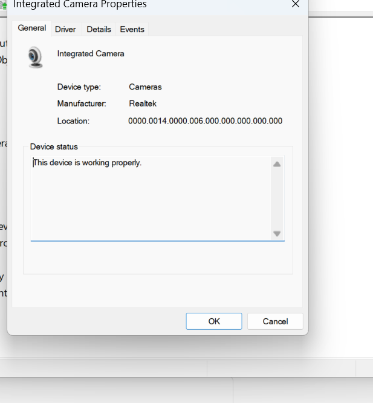Switch to the General tab
The image size is (373, 403).
(32, 28)
